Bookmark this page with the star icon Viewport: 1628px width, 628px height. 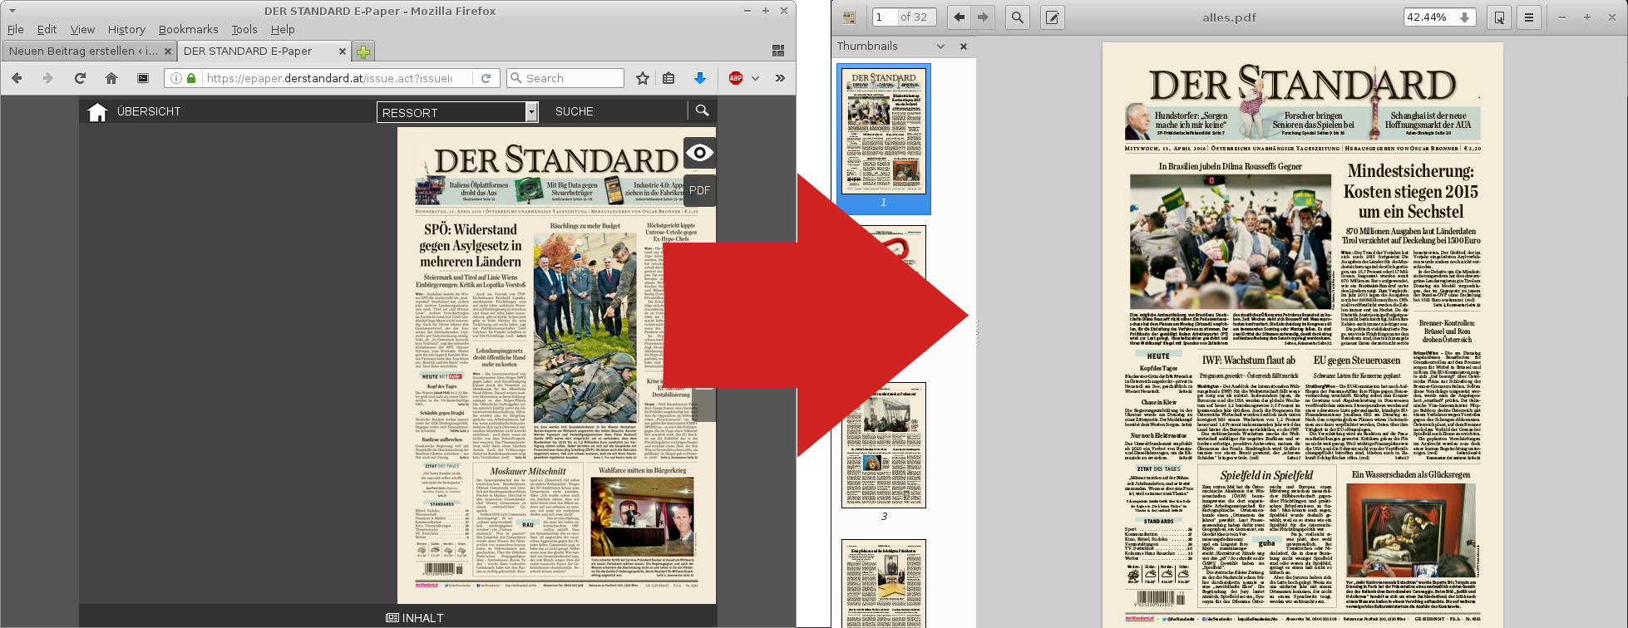[642, 78]
